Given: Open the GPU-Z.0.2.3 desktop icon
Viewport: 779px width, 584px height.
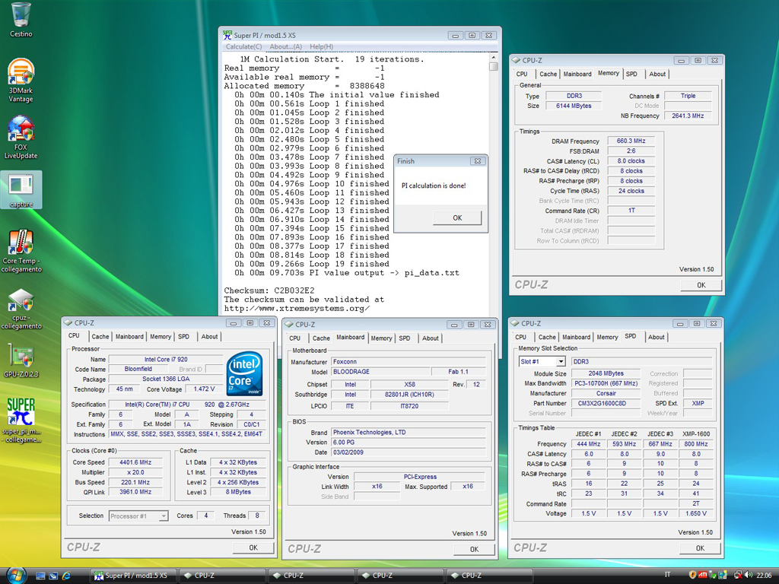Looking at the screenshot, I should pos(21,360).
